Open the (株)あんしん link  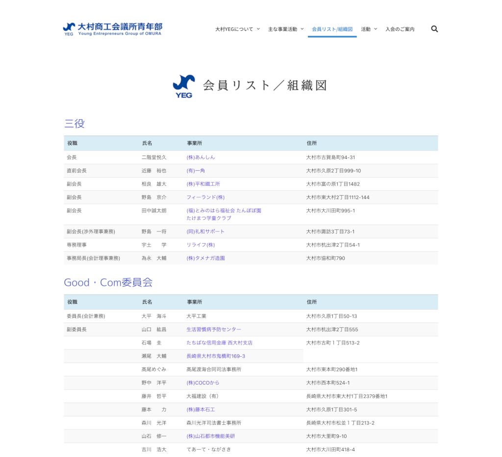(201, 158)
